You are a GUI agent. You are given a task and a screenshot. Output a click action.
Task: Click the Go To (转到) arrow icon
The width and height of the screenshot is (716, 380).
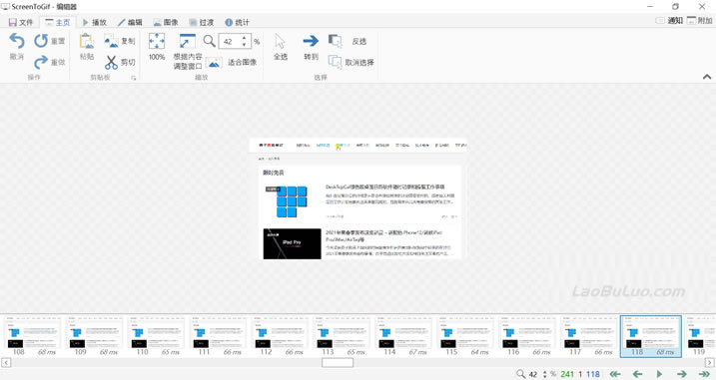311,41
